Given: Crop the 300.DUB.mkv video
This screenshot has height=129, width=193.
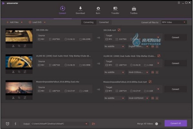Looking at the screenshot, I should 19,46.
